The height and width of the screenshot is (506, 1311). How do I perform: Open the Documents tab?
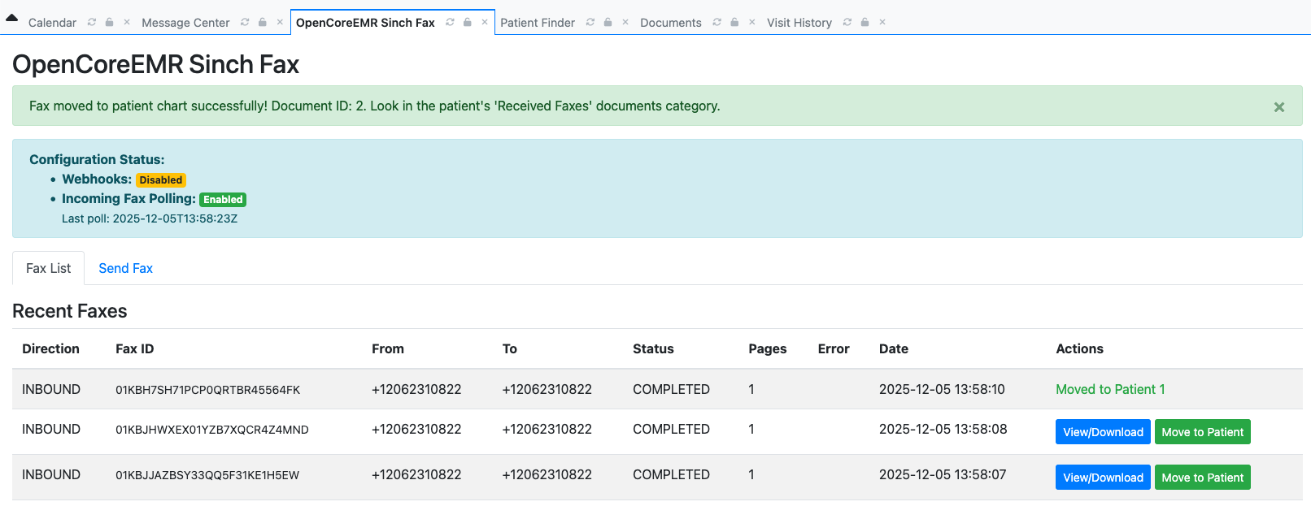point(671,23)
